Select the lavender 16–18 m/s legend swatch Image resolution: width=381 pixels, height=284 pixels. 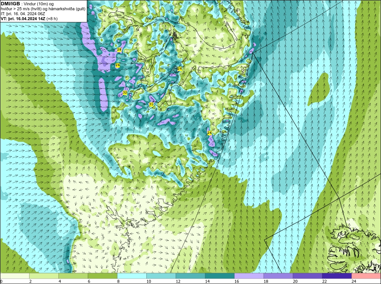pos(249,276)
